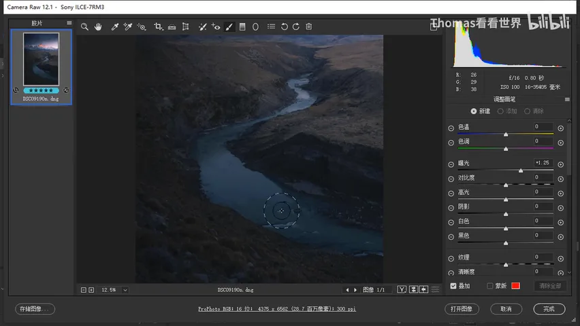Click the red mask color swatch
Viewport: 580px width, 326px height.
click(x=515, y=286)
